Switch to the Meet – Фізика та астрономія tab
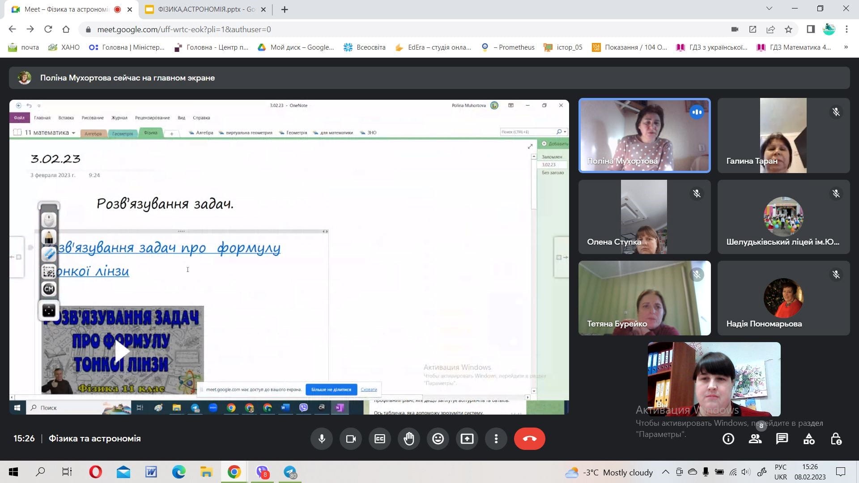 coord(67,9)
